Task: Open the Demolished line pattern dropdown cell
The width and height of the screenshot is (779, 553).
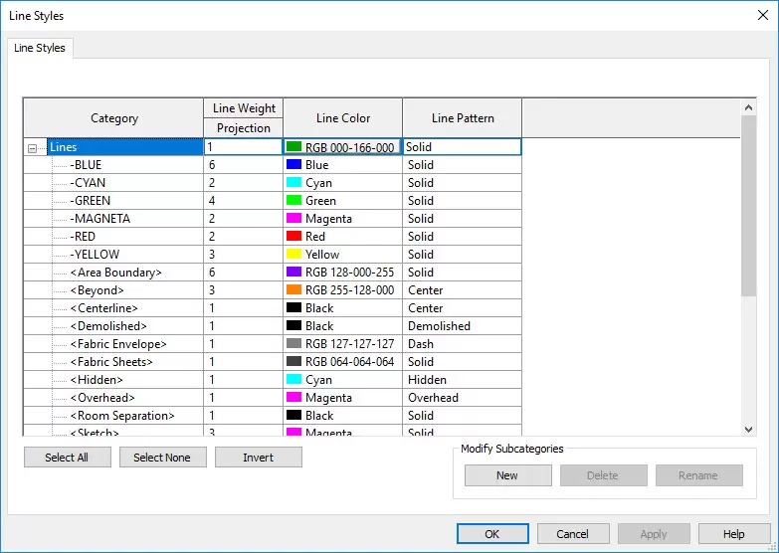Action: tap(462, 326)
